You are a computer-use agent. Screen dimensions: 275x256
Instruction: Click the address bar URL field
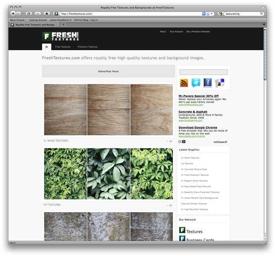click(x=131, y=14)
